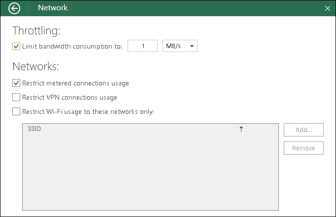Enable the restrict VPN connections checkbox
The width and height of the screenshot is (336, 217).
coord(16,97)
